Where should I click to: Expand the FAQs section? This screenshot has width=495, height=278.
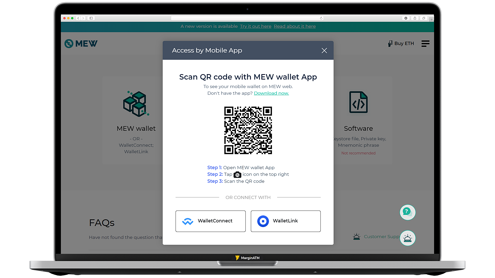tap(102, 222)
